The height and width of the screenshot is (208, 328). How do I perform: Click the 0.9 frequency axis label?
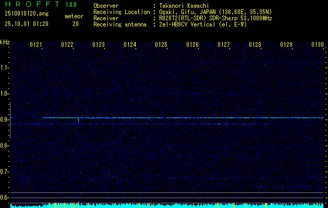click(x=4, y=120)
